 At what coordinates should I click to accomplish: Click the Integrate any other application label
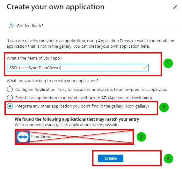coord(82,106)
